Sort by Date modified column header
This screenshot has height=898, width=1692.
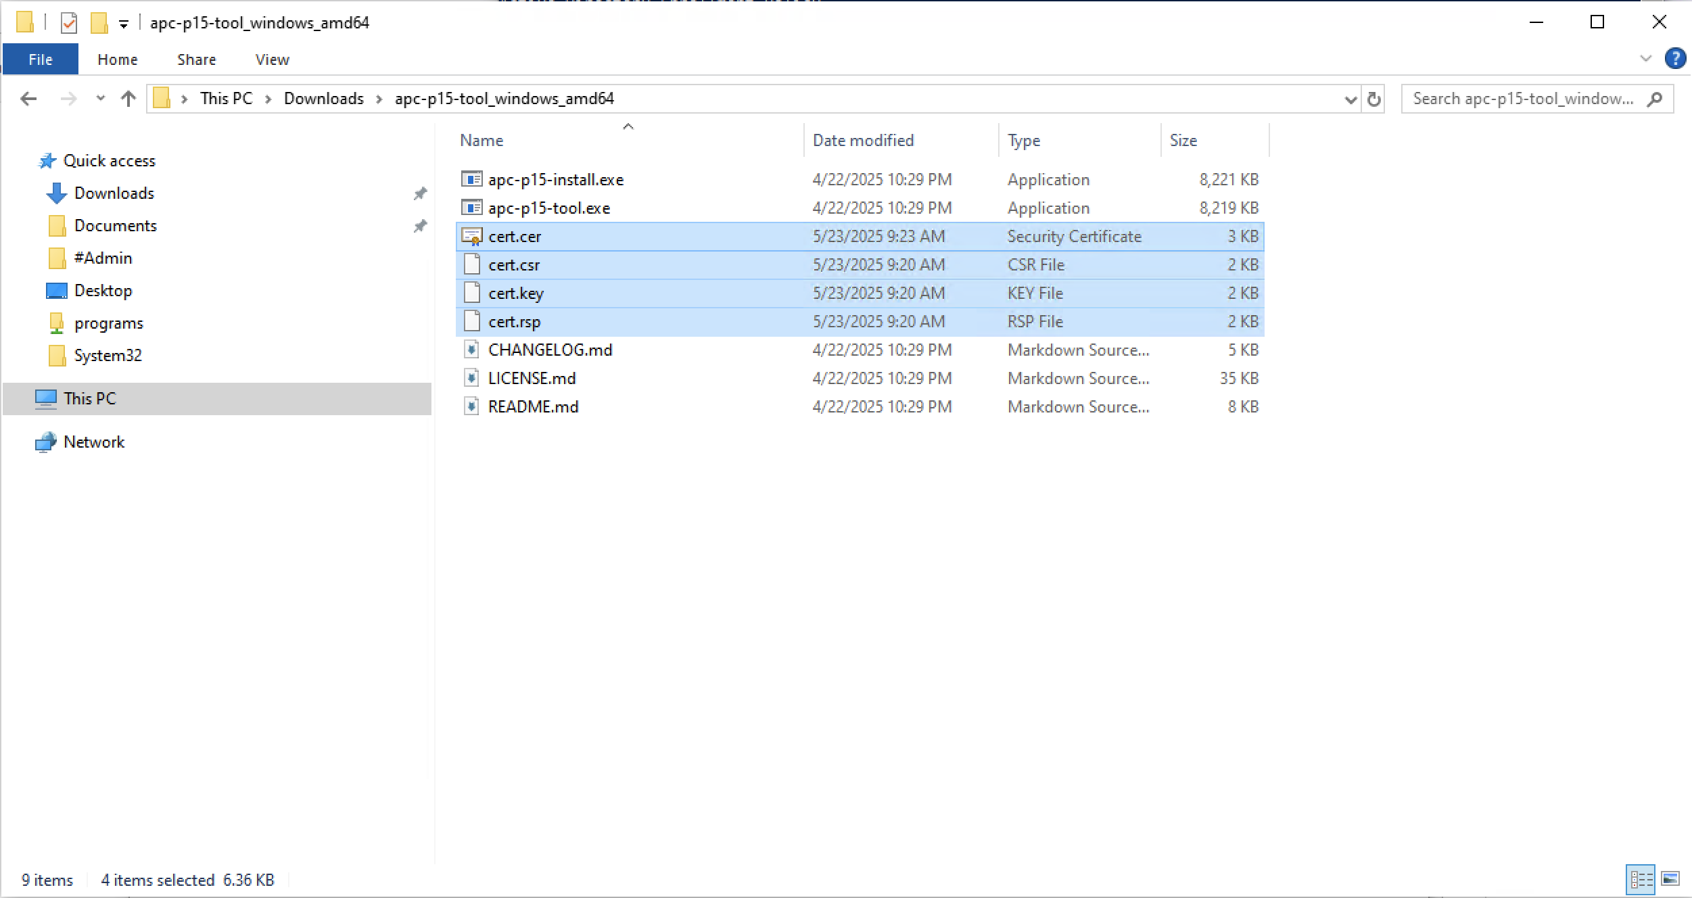pyautogui.click(x=901, y=140)
